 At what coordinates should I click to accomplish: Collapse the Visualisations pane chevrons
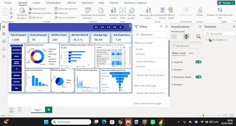(200, 27)
